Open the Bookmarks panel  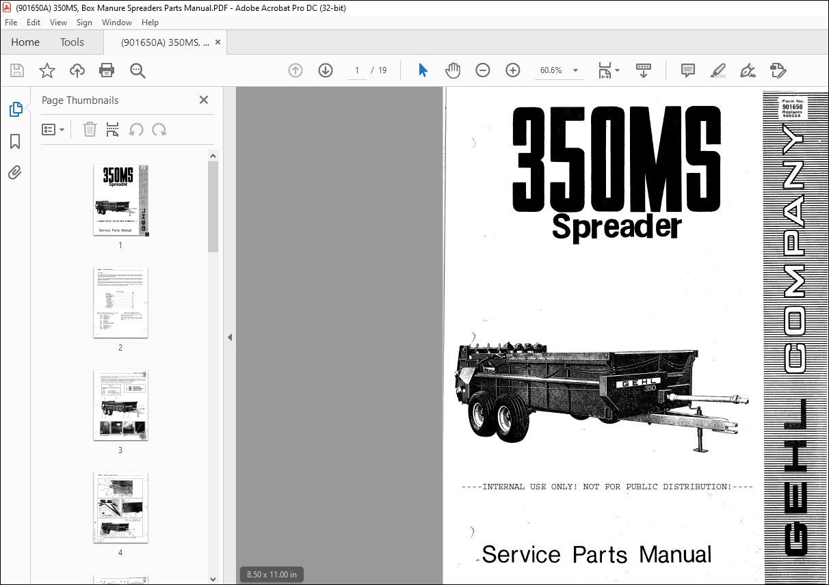15,141
